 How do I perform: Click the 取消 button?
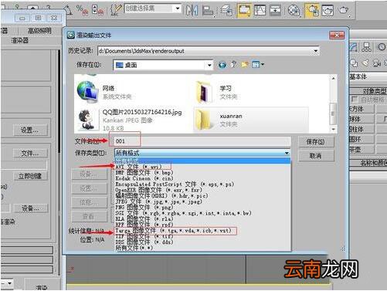(x=316, y=156)
